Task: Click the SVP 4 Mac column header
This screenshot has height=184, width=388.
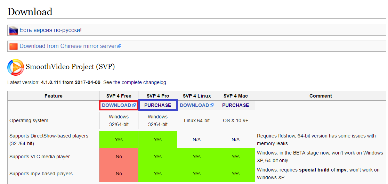Action: [236, 96]
